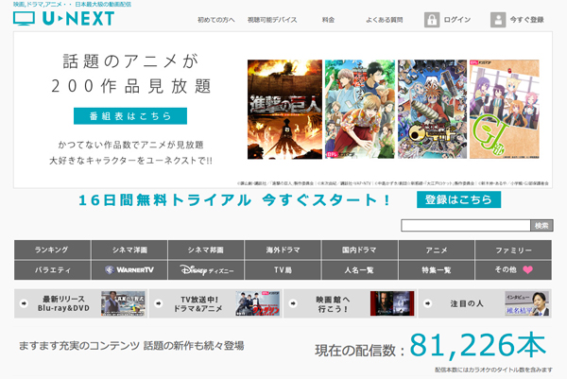Click the 検索 search button
Image resolution: width=567 pixels, height=379 pixels.
541,226
